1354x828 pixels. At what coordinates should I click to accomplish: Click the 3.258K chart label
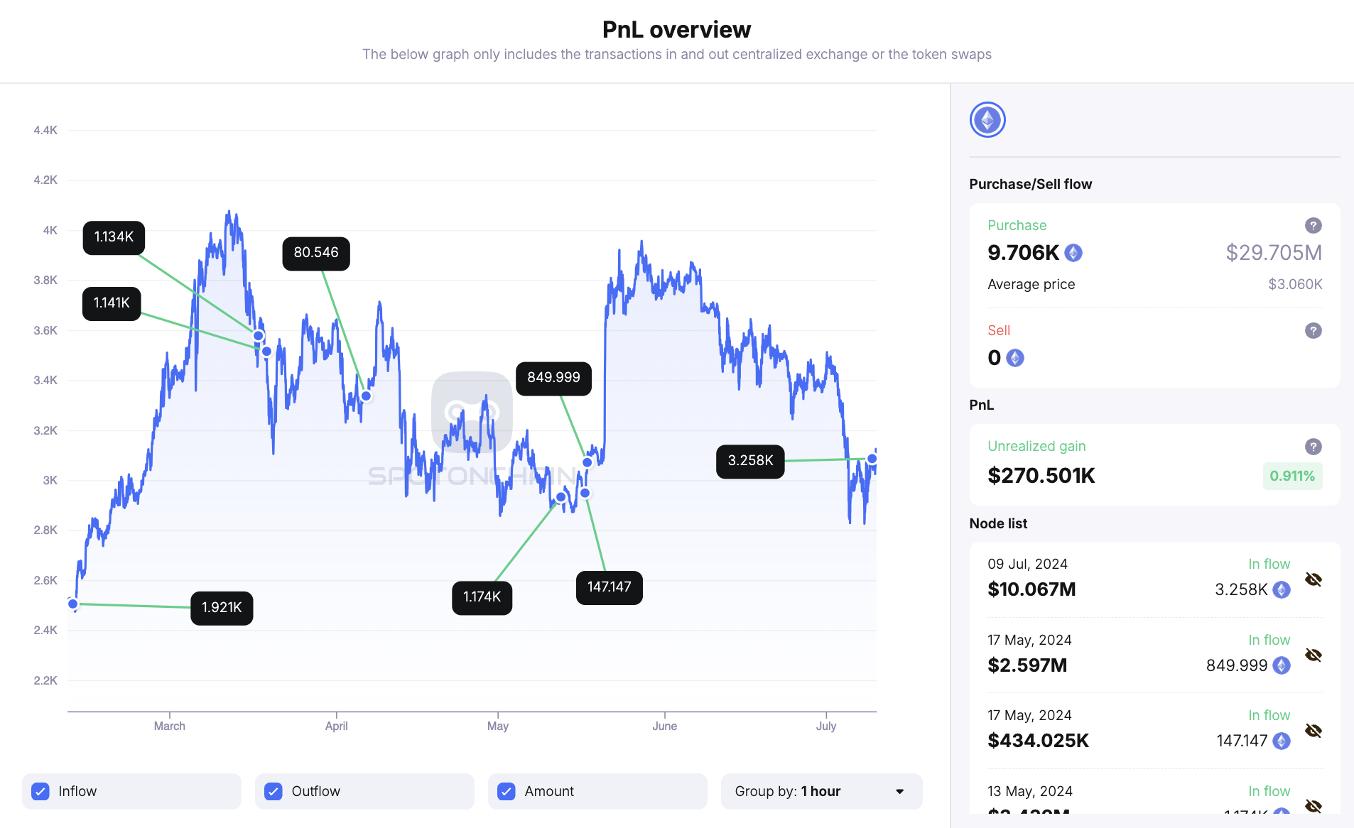click(750, 461)
